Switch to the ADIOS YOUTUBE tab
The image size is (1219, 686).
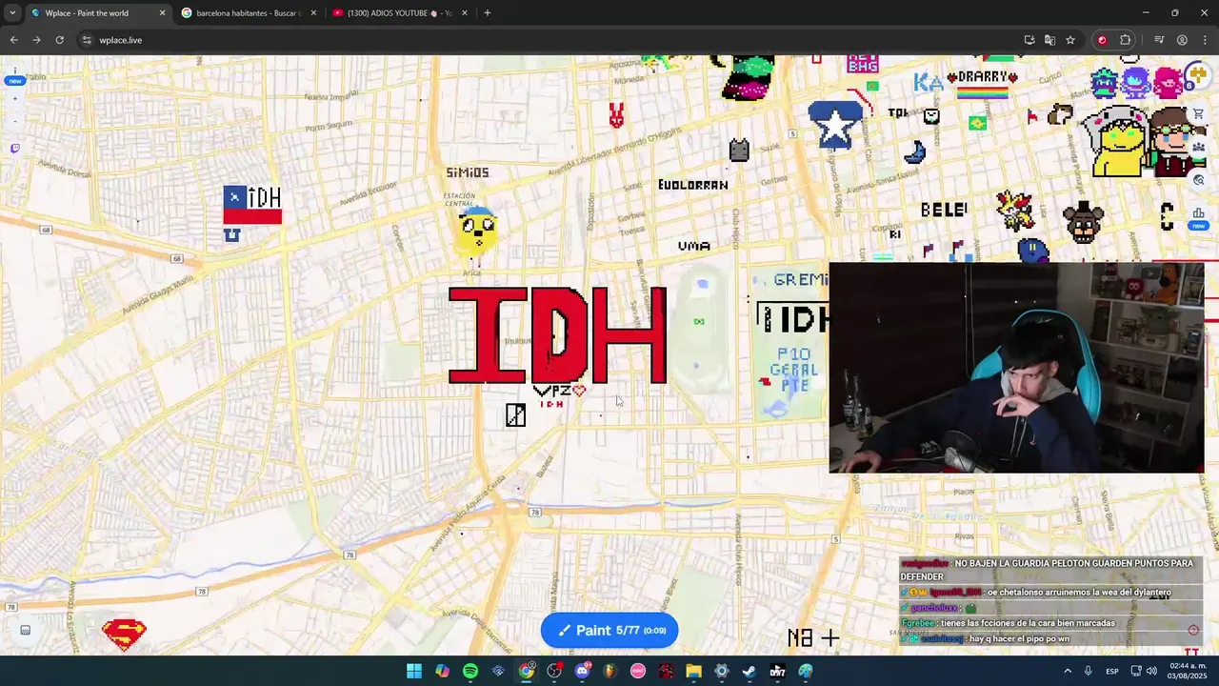tap(399, 13)
